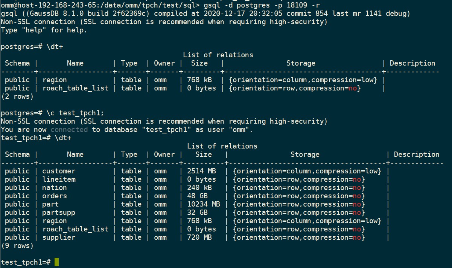Screen dimensions: 452x268
Task: Click the 'lineitem' table name
Action: click(59, 179)
